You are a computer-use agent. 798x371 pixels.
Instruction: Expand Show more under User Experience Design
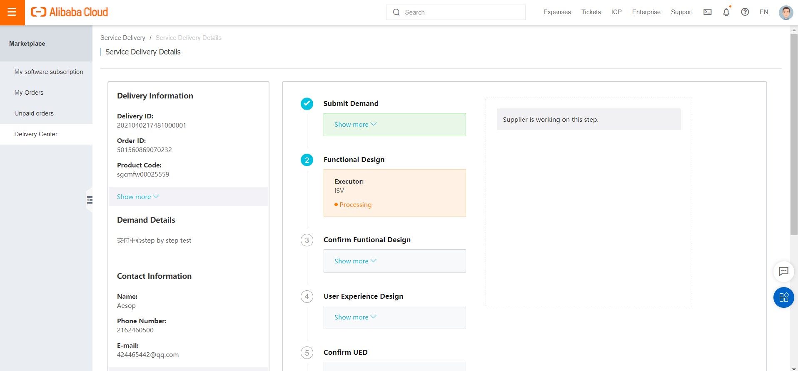(x=355, y=317)
